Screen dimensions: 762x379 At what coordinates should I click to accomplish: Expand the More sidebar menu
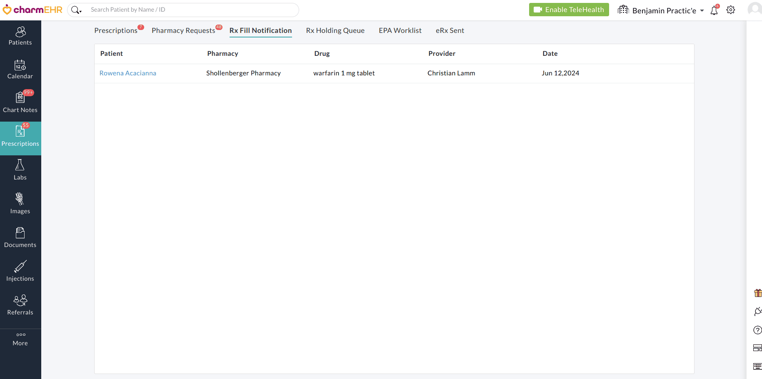(20, 339)
